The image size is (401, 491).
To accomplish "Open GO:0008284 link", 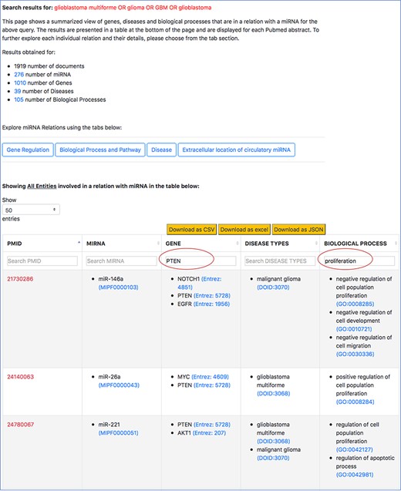I will click(x=355, y=402).
